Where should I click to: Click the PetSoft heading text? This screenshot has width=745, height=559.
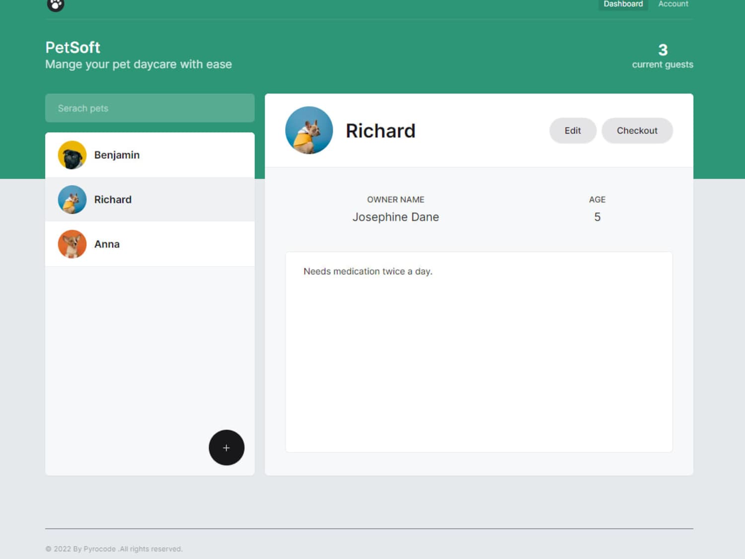pyautogui.click(x=73, y=48)
